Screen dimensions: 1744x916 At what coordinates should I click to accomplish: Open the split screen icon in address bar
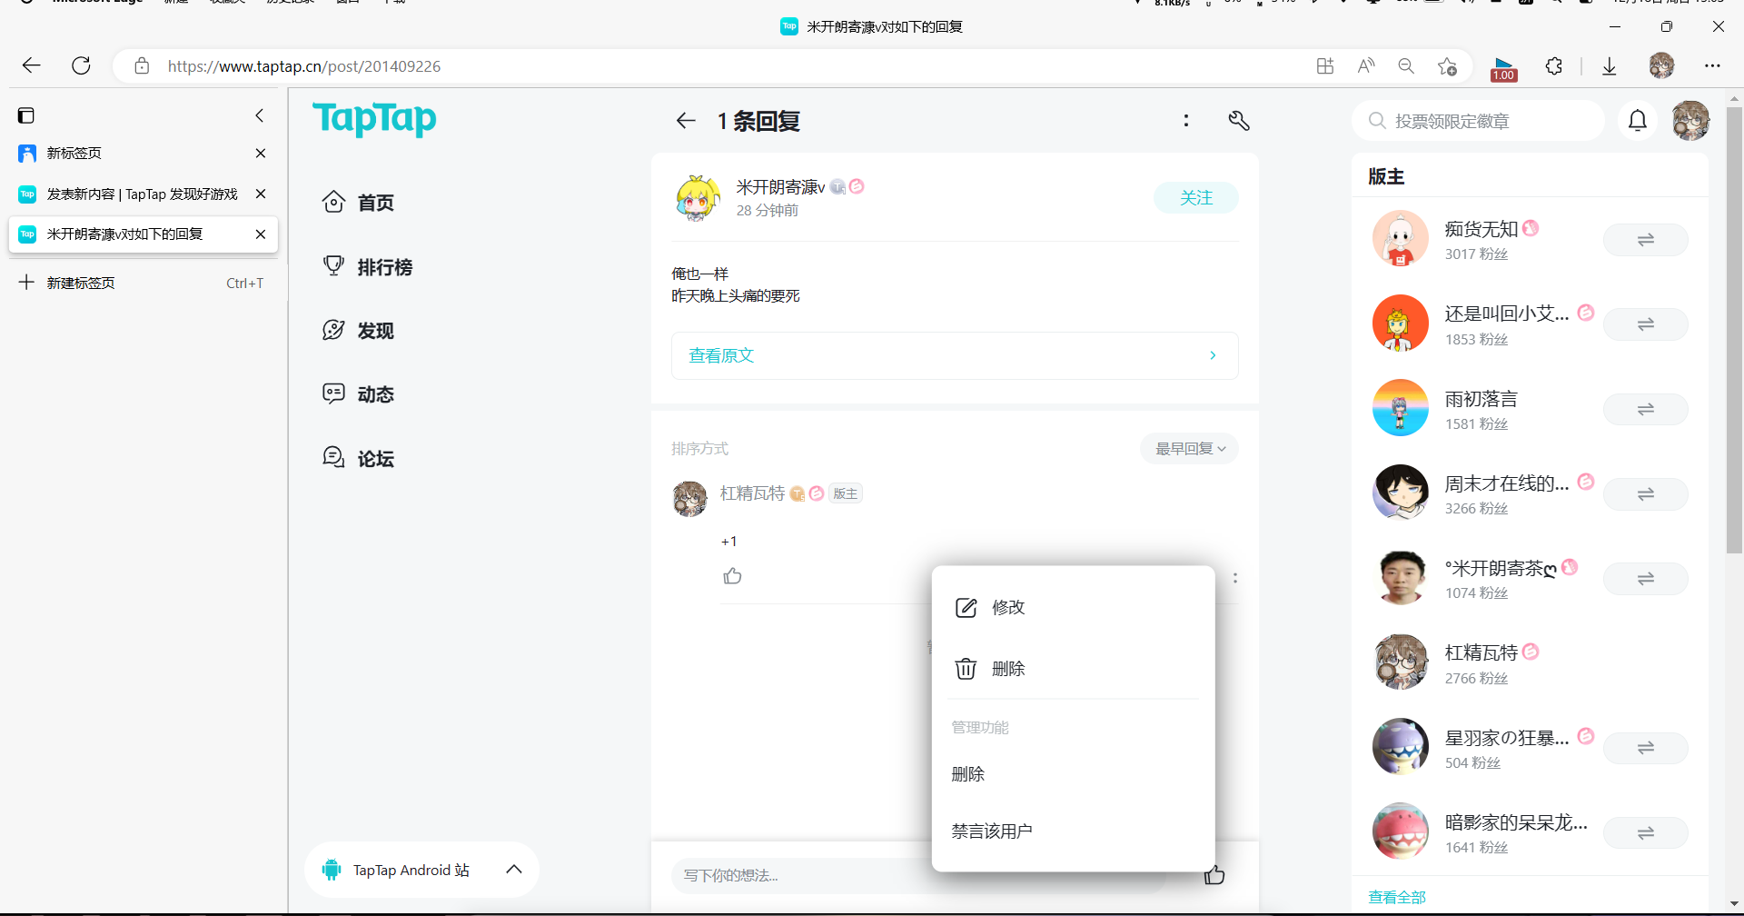[1325, 65]
